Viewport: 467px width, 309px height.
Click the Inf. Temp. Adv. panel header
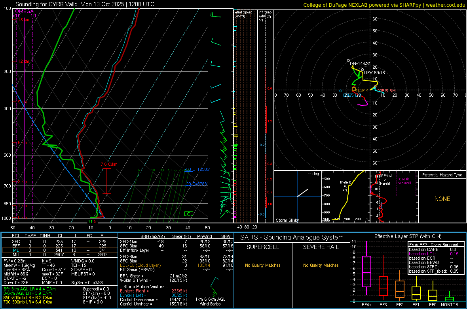click(265, 16)
